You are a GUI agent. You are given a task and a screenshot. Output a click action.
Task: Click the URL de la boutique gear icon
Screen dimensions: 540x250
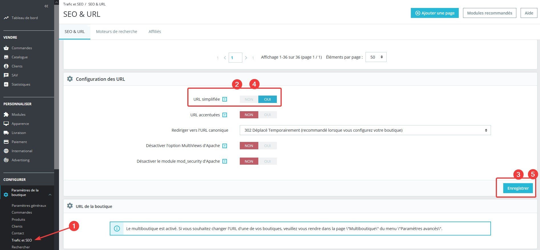pyautogui.click(x=70, y=206)
